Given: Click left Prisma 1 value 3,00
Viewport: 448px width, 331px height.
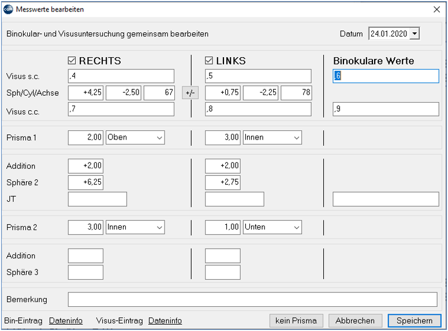Looking at the screenshot, I should click(x=223, y=138).
